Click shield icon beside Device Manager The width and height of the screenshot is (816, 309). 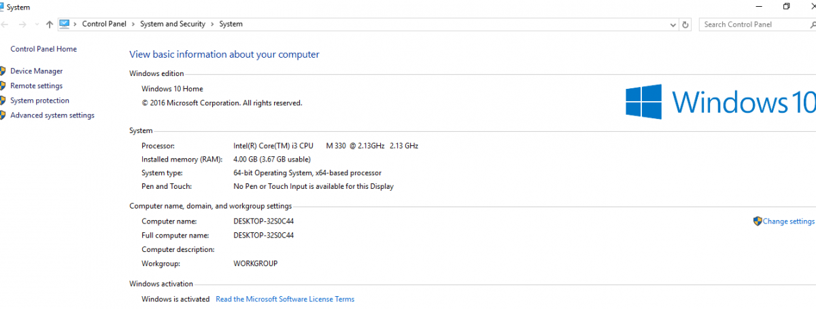(3, 71)
